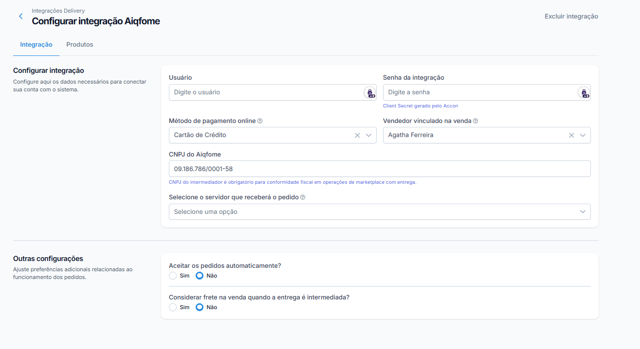Click the CNPJ do intermediador obrigatório hint text
The width and height of the screenshot is (640, 349).
(x=293, y=182)
